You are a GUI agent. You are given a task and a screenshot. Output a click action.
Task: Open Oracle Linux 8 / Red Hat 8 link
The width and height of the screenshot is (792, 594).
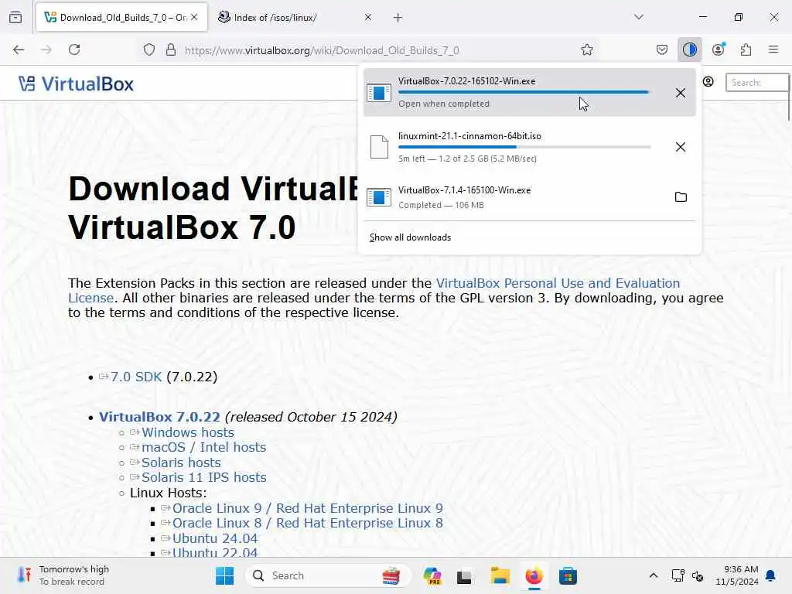tap(308, 524)
